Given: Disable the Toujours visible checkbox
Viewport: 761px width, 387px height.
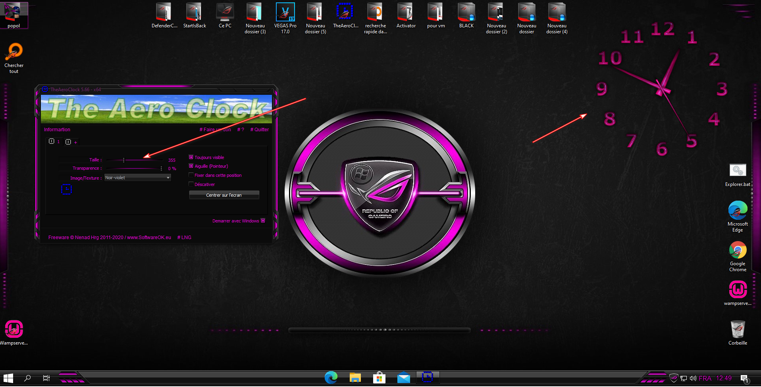Looking at the screenshot, I should (x=191, y=157).
